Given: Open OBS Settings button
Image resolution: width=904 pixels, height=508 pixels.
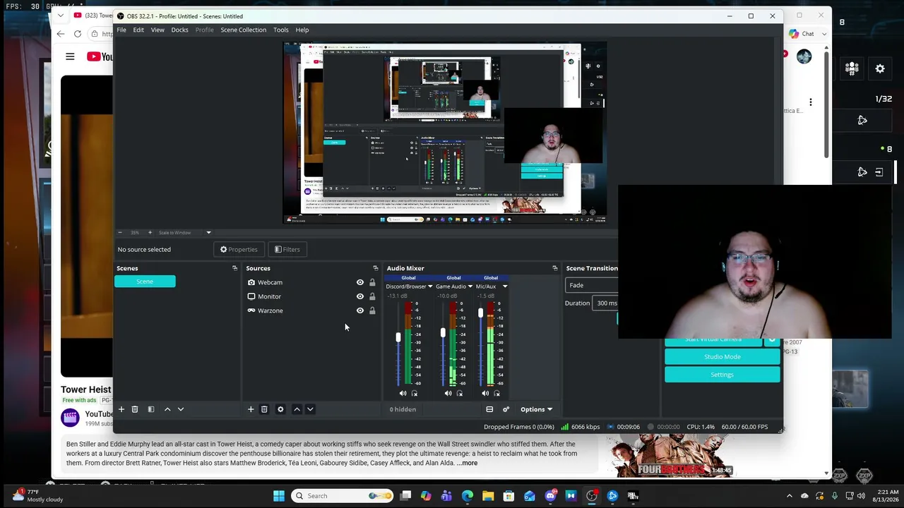Looking at the screenshot, I should pyautogui.click(x=722, y=375).
